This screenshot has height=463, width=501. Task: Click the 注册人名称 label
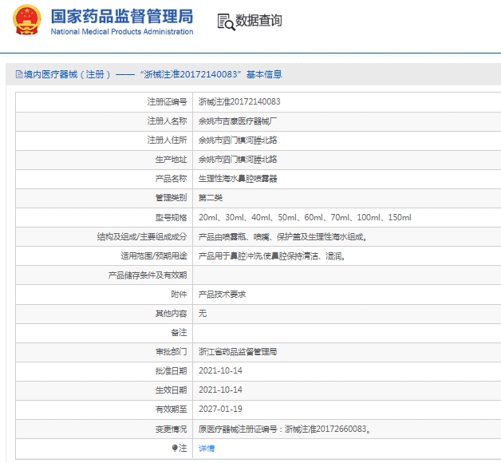tap(167, 121)
